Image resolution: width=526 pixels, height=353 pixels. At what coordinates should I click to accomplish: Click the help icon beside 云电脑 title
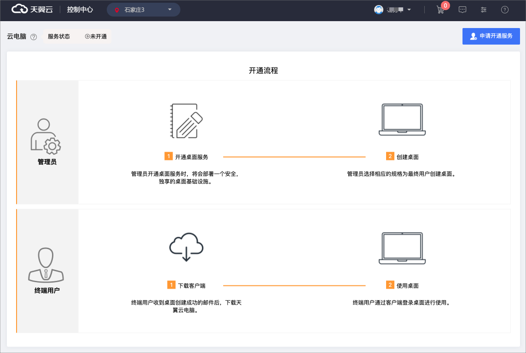pyautogui.click(x=34, y=36)
